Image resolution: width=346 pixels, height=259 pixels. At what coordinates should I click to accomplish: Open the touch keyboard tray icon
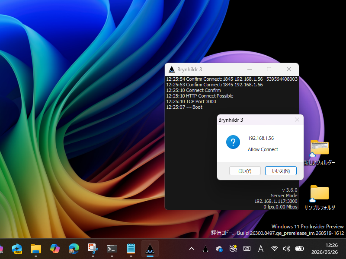(247, 249)
